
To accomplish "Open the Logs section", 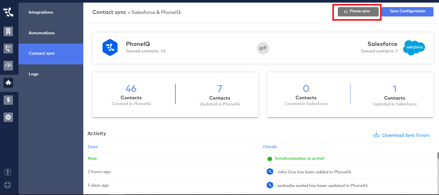I will point(33,74).
